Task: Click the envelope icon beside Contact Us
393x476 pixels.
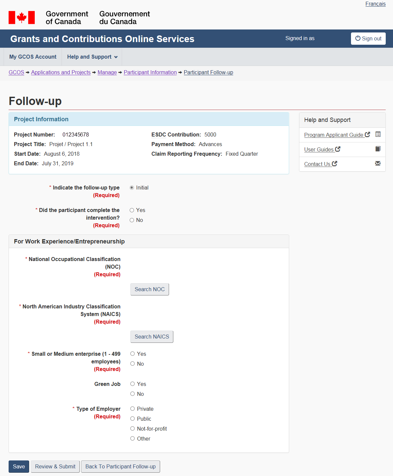Action: 378,163
